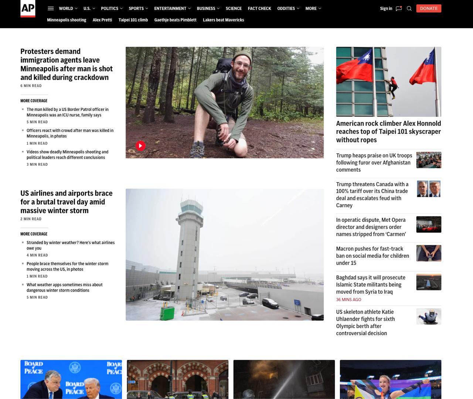
Task: Play the Minneapolis story video
Action: click(x=140, y=146)
